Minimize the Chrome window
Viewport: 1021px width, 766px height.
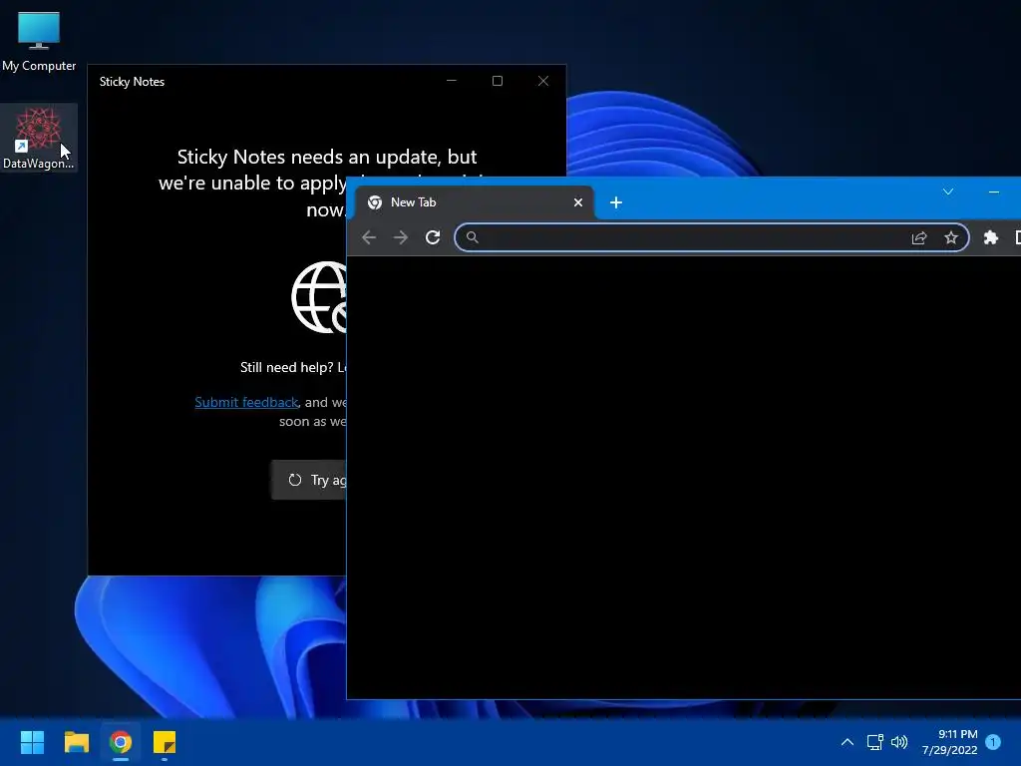click(994, 191)
